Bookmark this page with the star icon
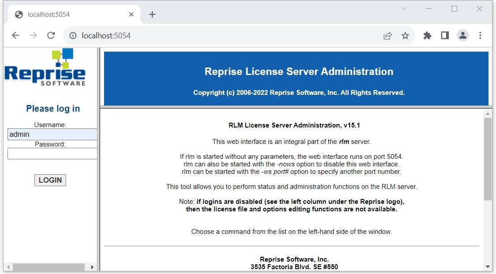The width and height of the screenshot is (496, 274). coord(405,36)
